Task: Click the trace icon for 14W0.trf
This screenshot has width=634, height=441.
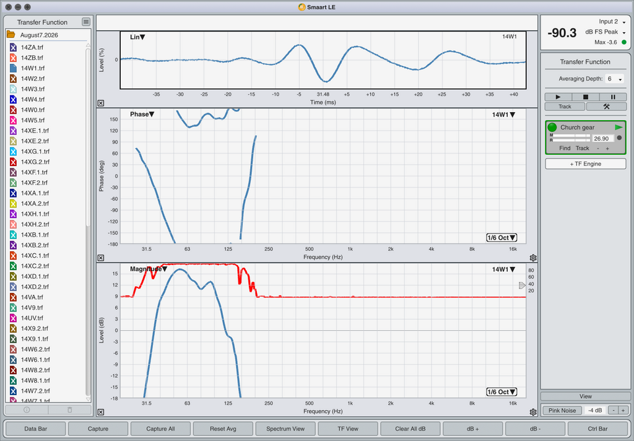Action: pyautogui.click(x=13, y=110)
